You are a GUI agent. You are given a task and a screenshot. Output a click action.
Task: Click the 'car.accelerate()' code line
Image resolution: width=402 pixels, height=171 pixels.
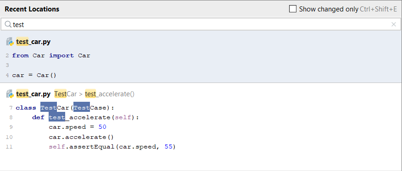pos(81,137)
